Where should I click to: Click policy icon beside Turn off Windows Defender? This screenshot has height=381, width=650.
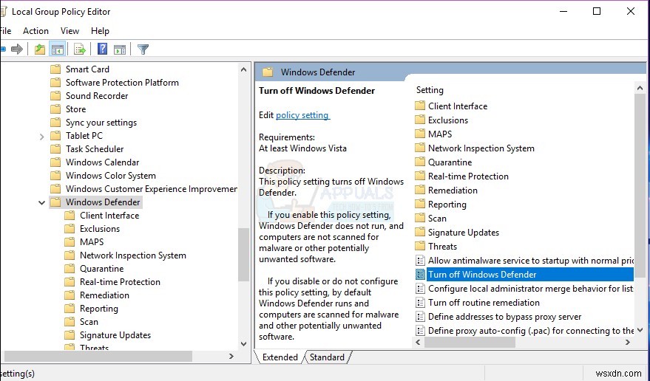420,274
